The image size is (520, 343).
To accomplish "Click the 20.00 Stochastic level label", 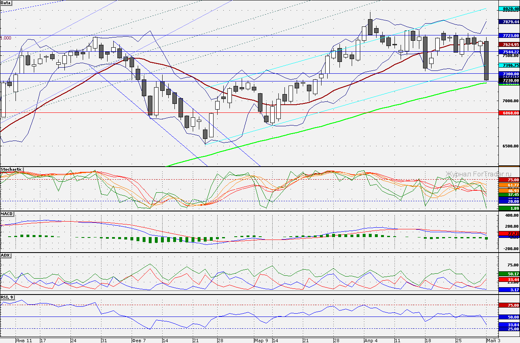I will click(x=509, y=202).
